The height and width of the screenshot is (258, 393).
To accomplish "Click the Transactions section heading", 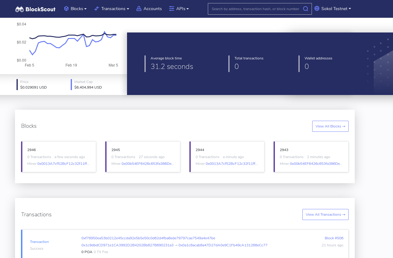I will [x=36, y=214].
